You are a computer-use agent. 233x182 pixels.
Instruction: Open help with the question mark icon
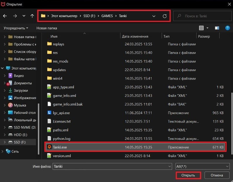pyautogui.click(x=228, y=28)
